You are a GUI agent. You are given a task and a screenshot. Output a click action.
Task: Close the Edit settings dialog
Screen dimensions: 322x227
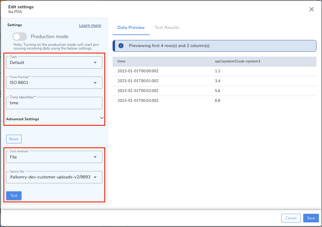pos(311,9)
